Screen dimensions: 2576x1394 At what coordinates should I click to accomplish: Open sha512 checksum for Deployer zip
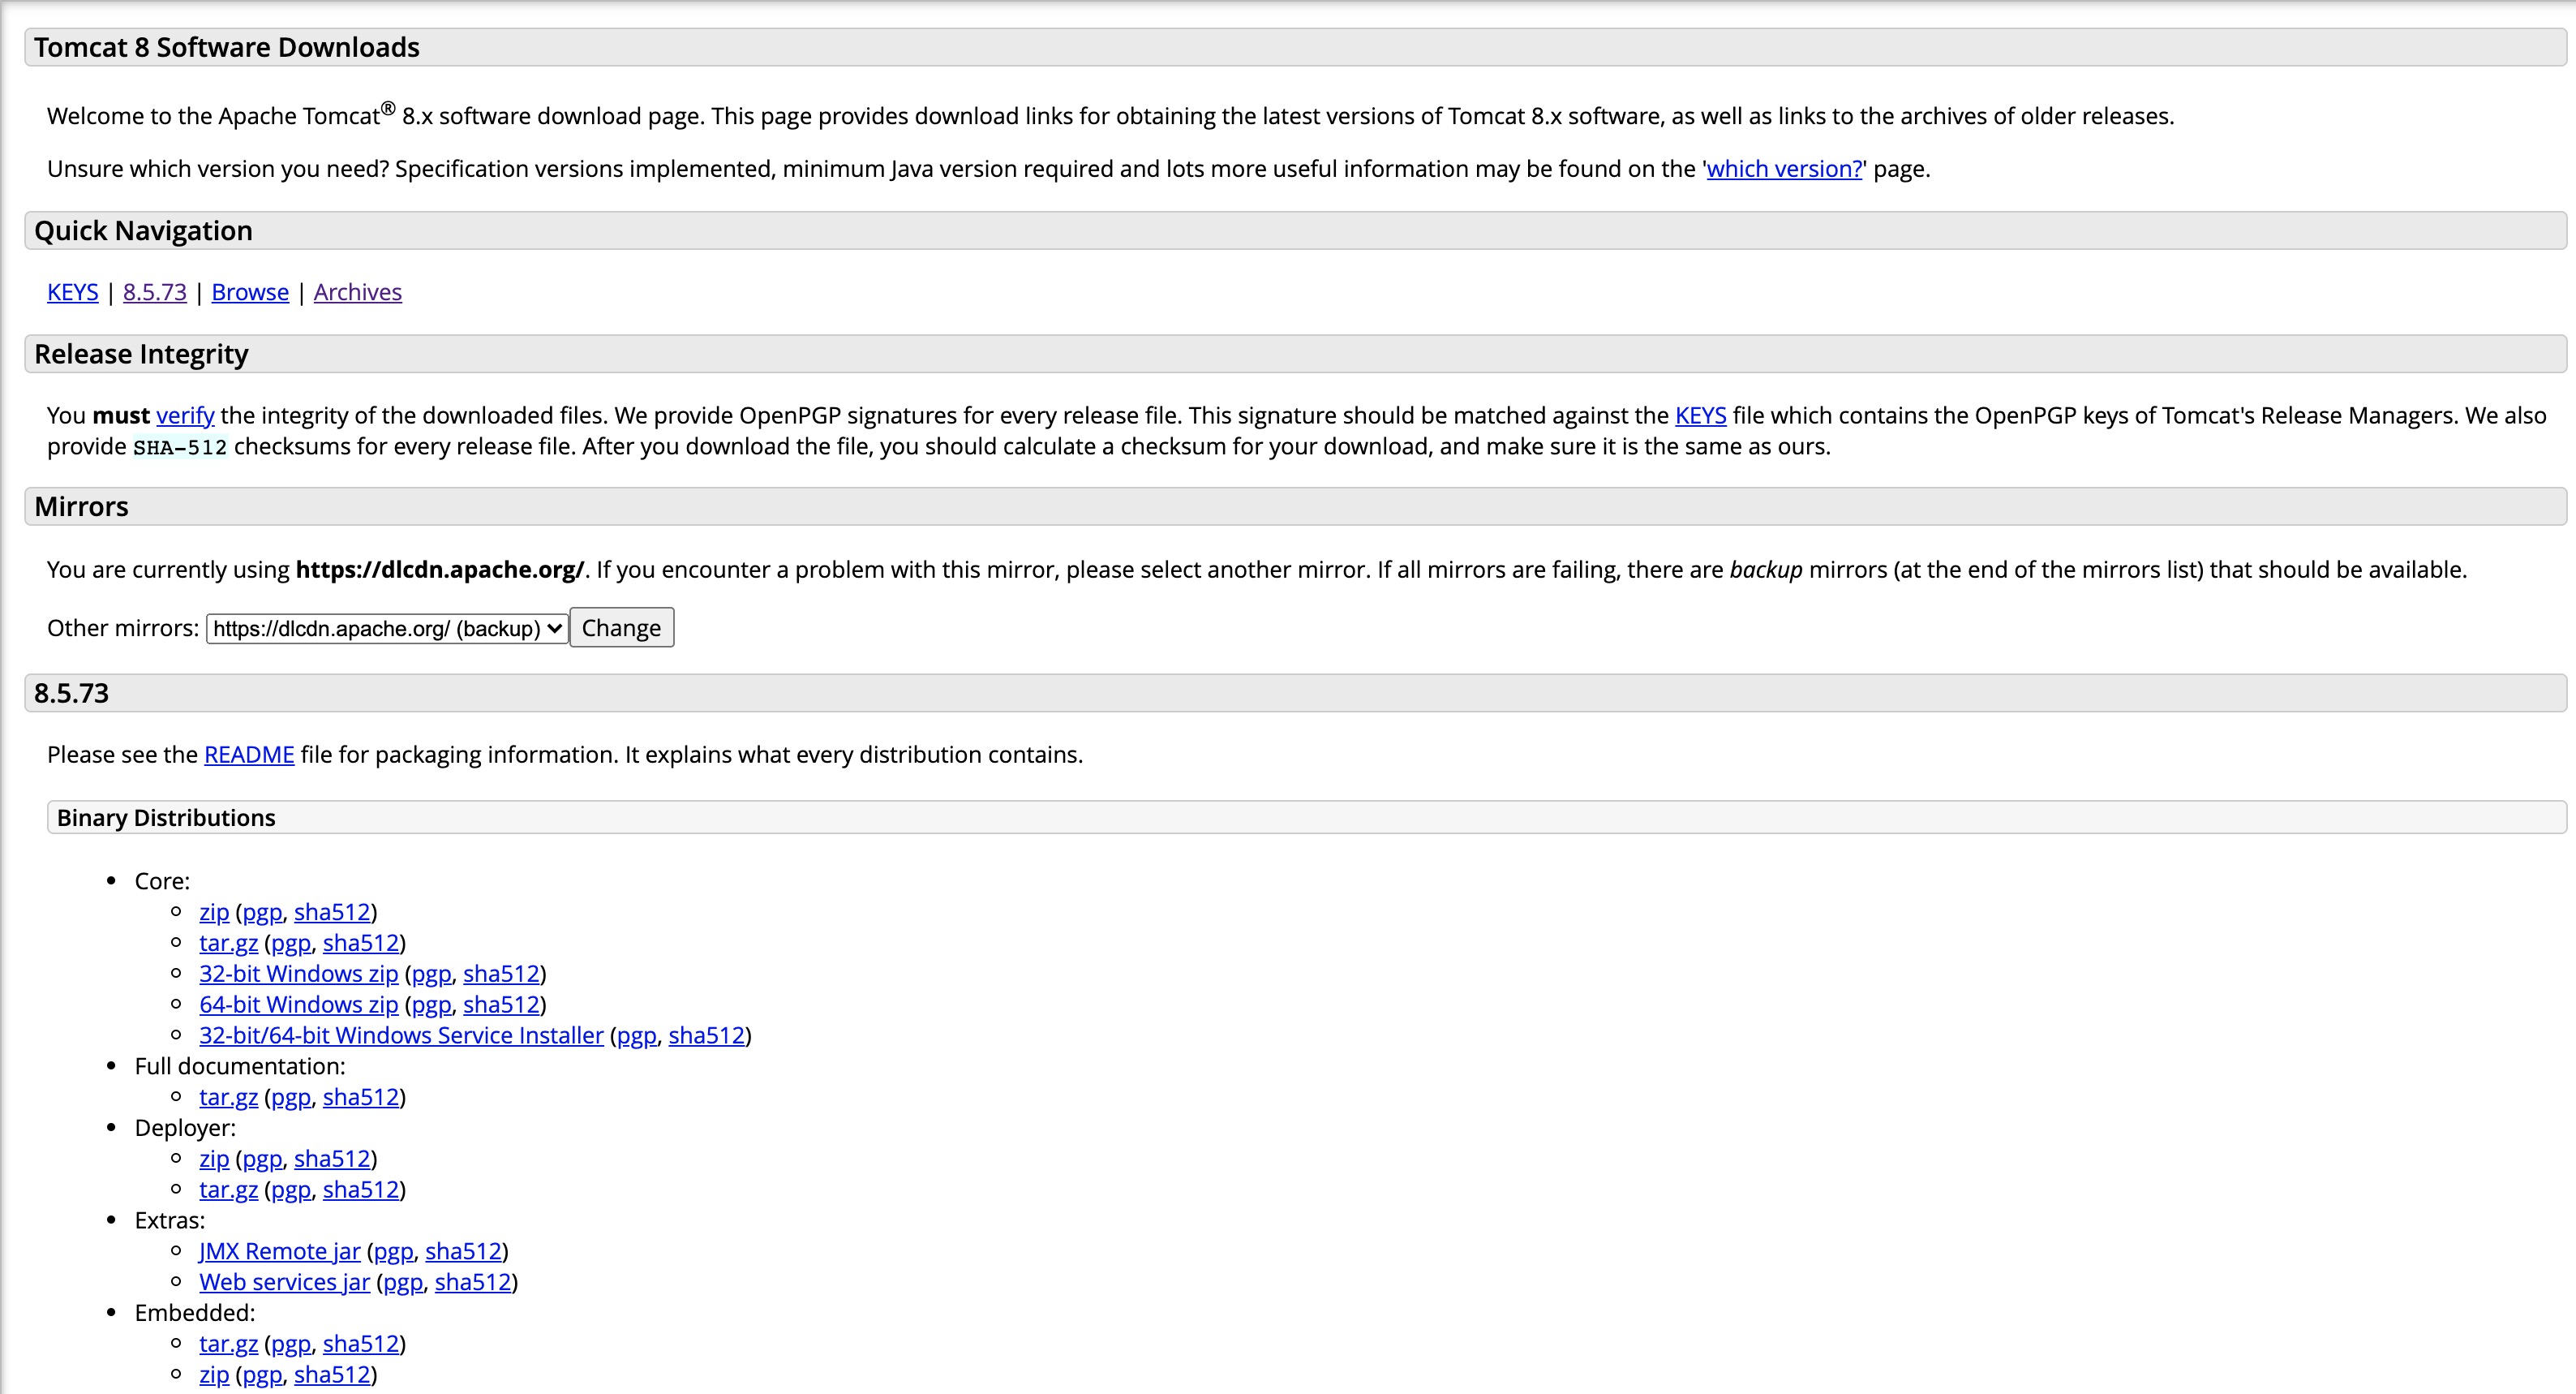pos(332,1159)
